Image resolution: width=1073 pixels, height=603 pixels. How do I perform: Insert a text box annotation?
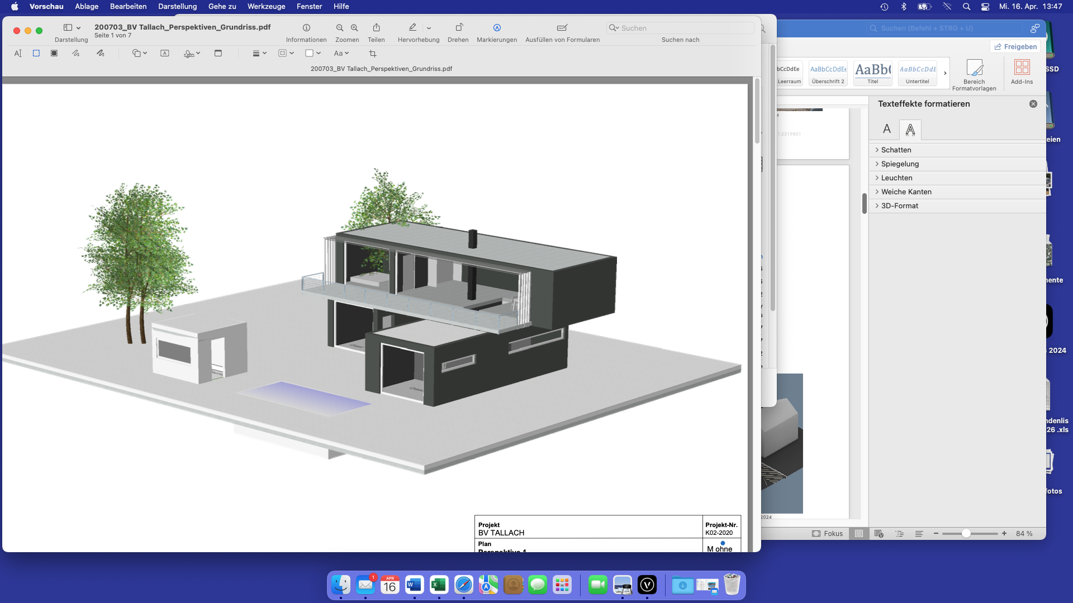point(165,54)
